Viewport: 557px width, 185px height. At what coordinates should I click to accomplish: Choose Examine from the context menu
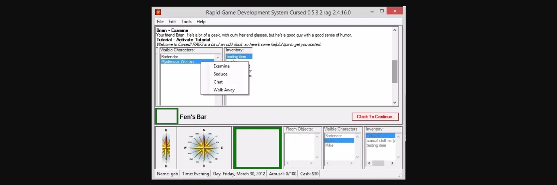click(x=221, y=66)
